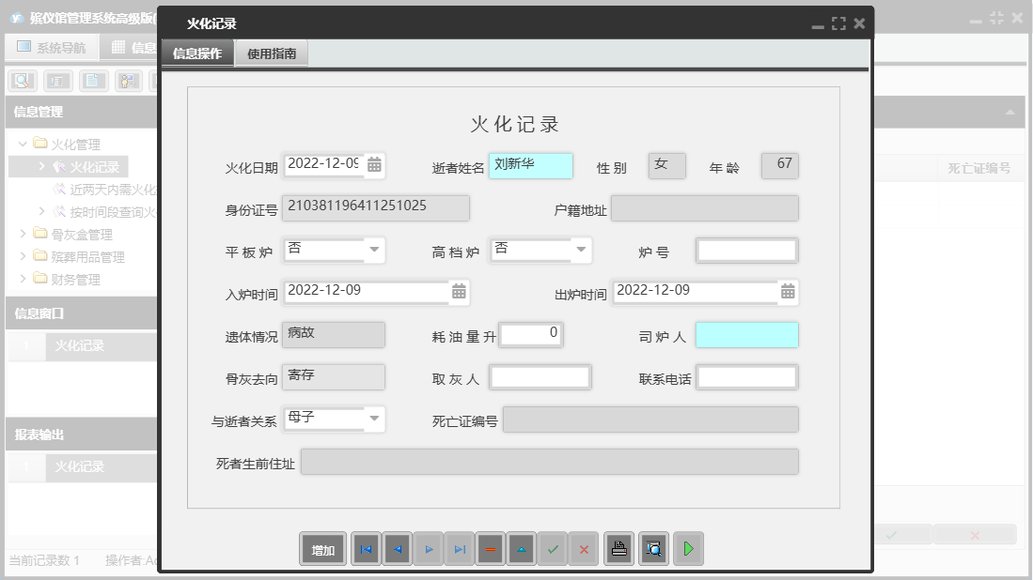Expand the 平板炉 dropdown
The image size is (1033, 580).
point(374,250)
